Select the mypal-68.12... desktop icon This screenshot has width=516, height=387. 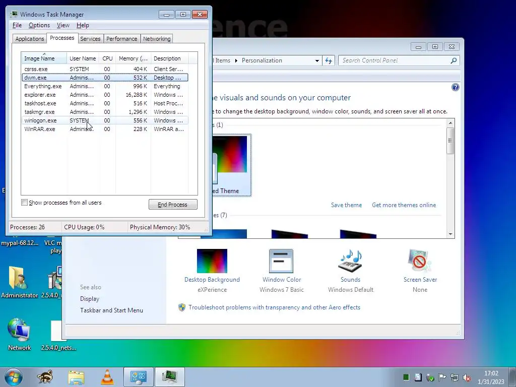tap(20, 243)
